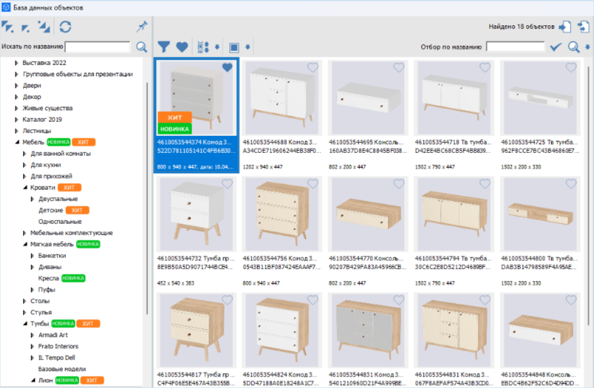Favorite item 4610053544794 with its heart
Screen dimensions: 594x388
click(x=485, y=184)
